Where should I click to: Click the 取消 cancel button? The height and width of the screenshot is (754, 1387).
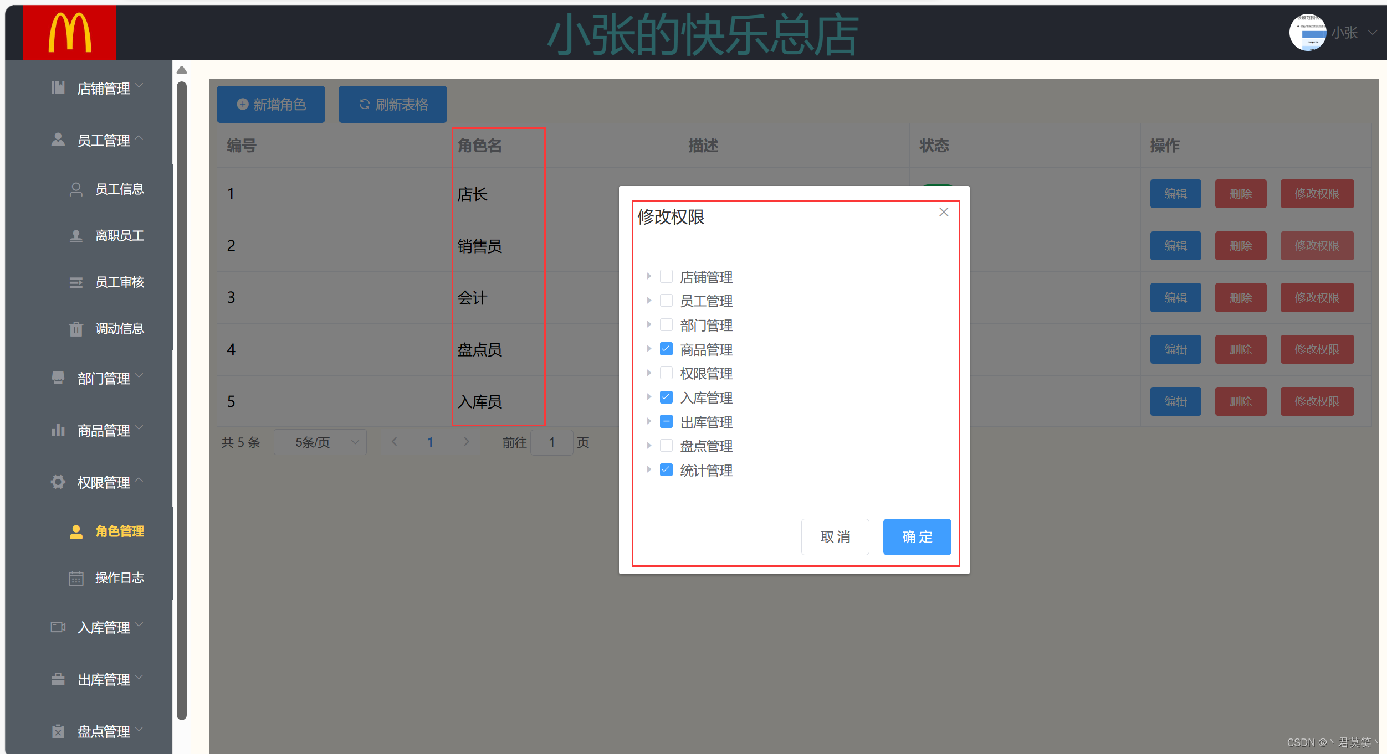click(835, 536)
